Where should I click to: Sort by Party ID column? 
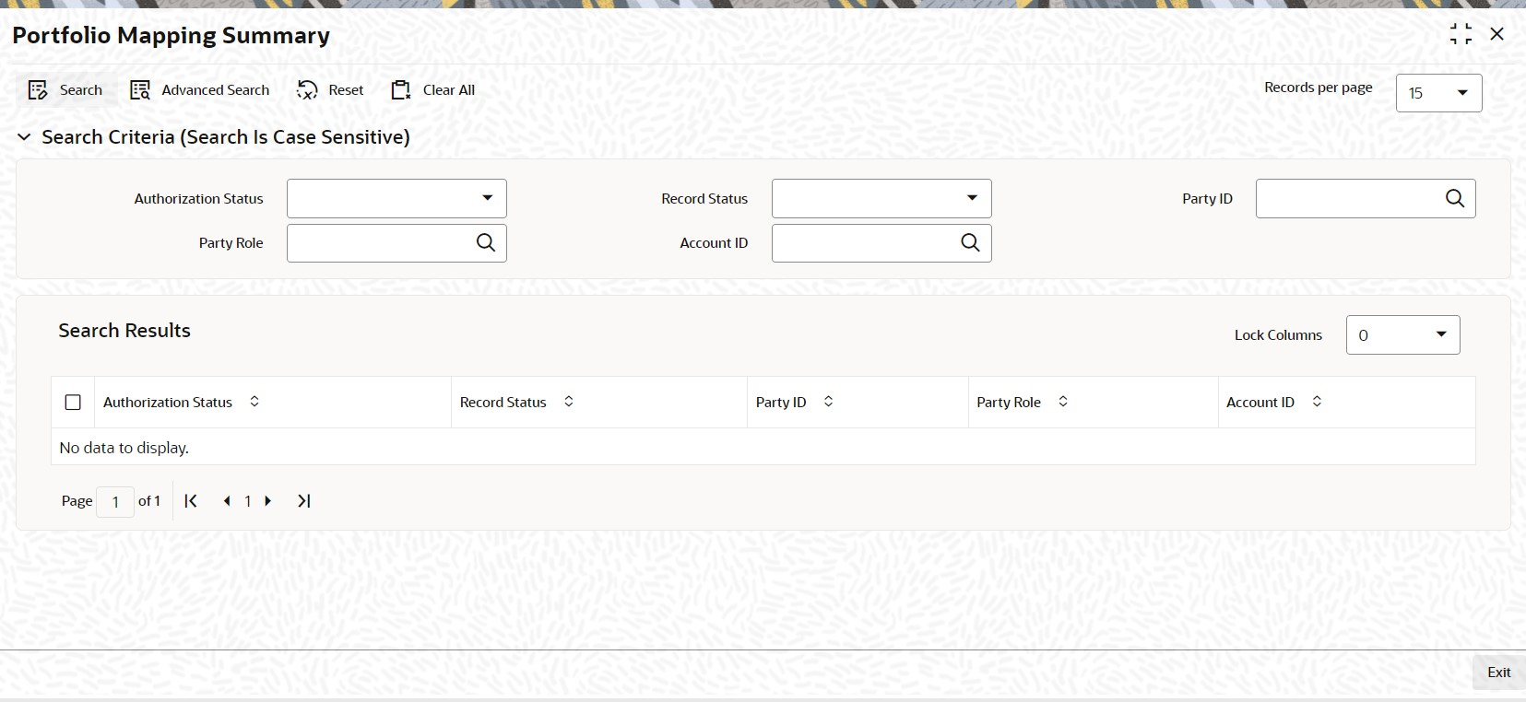(x=828, y=402)
